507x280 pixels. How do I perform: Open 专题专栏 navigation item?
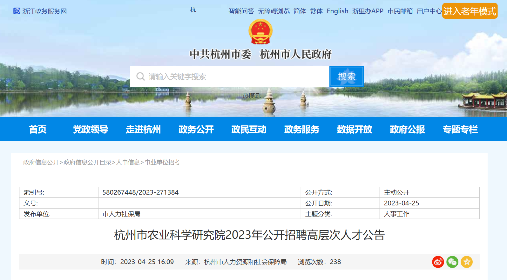(x=460, y=129)
